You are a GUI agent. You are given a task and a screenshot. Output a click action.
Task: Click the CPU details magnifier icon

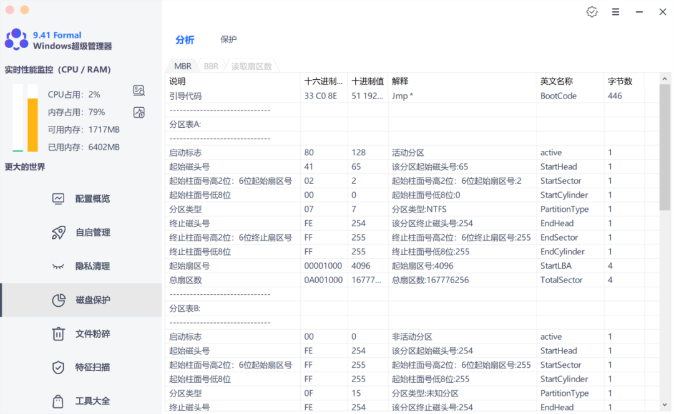(x=139, y=90)
